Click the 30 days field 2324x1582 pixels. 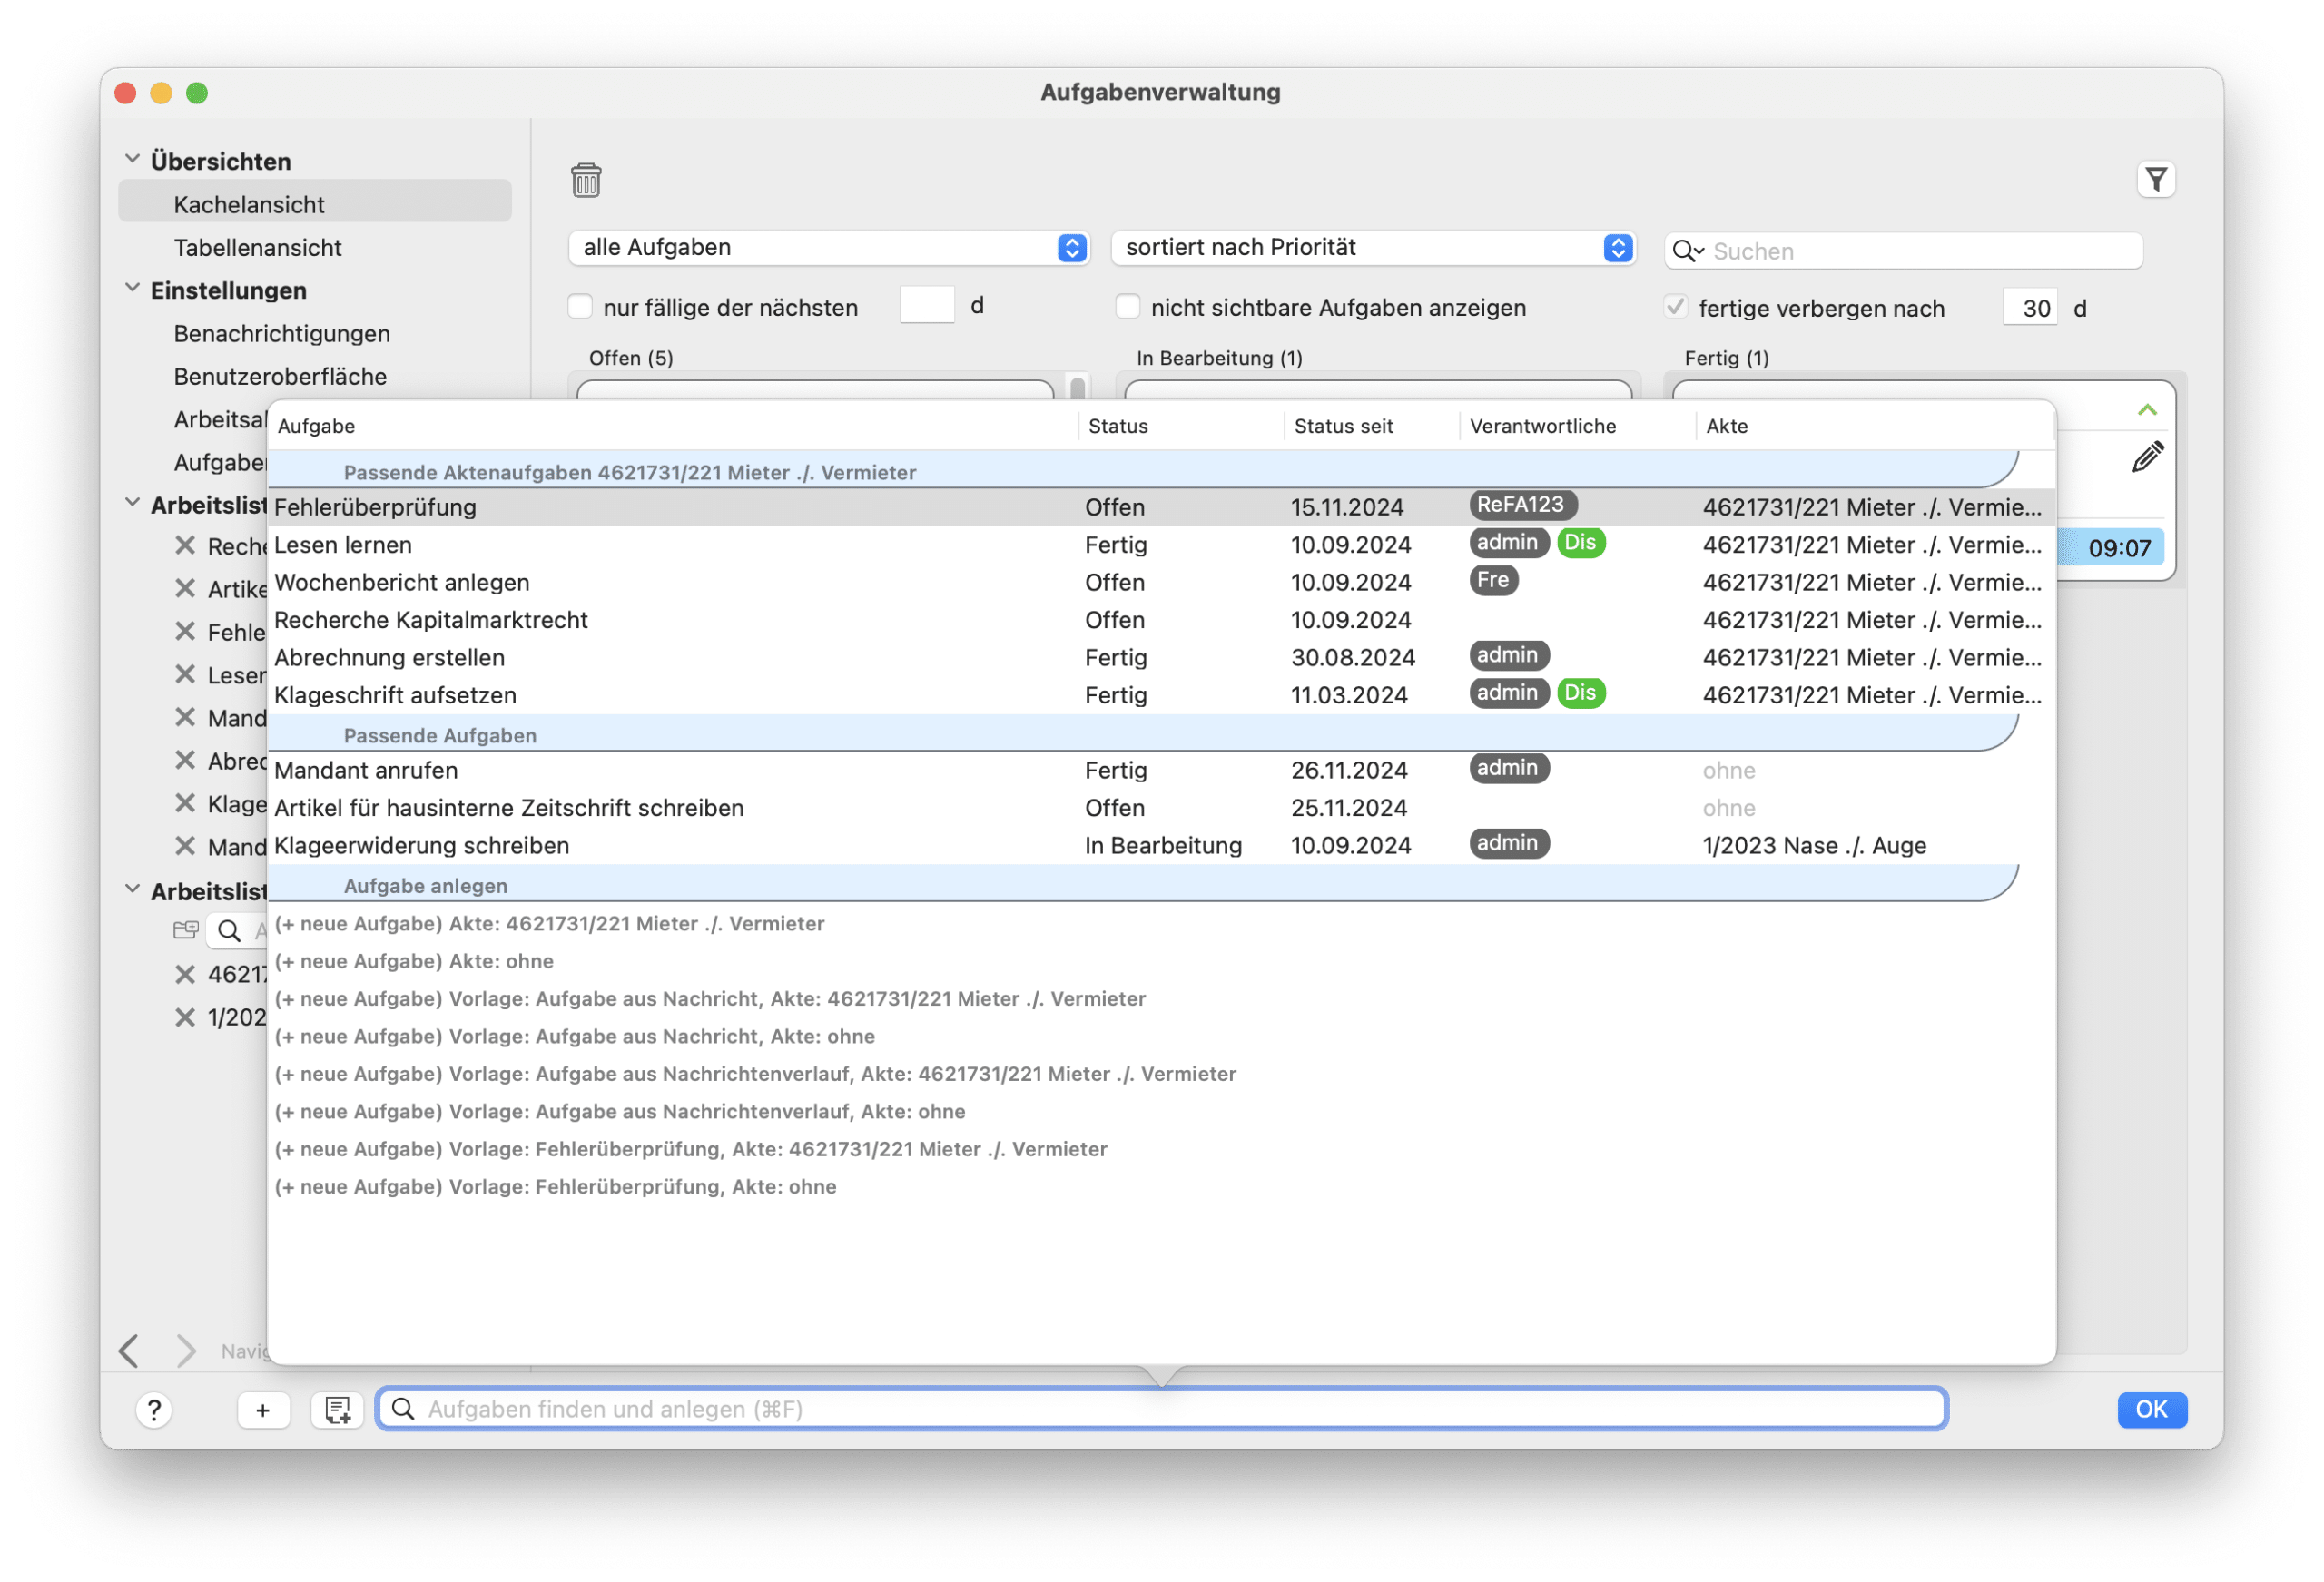pyautogui.click(x=2031, y=308)
